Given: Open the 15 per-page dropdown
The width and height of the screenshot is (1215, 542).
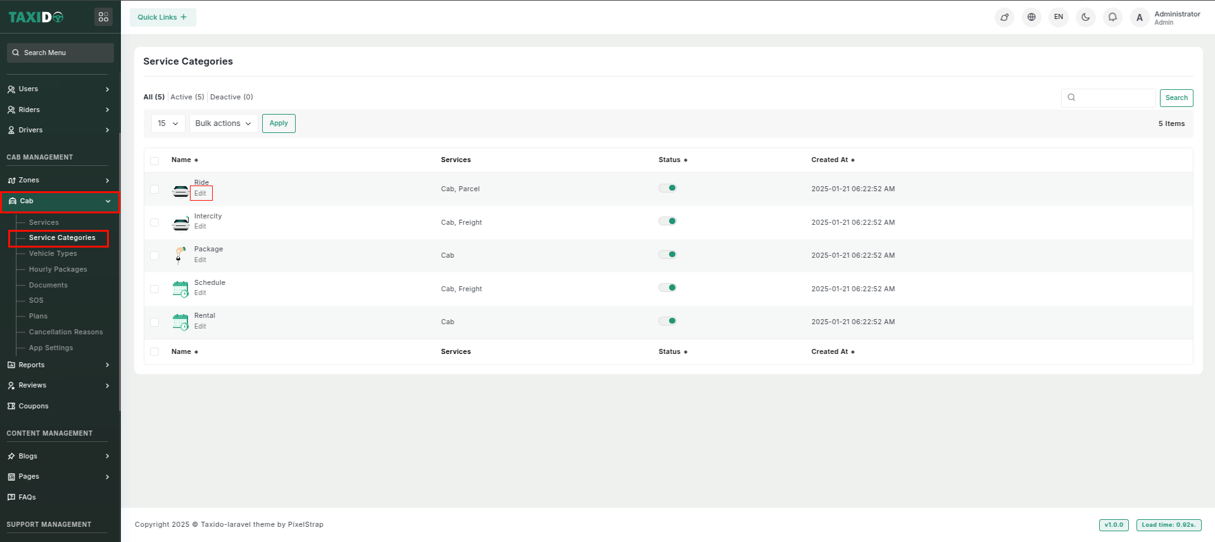Looking at the screenshot, I should tap(168, 123).
